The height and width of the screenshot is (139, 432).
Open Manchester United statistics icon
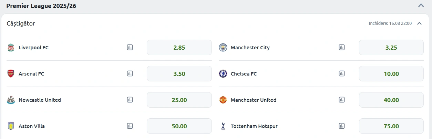pyautogui.click(x=342, y=100)
